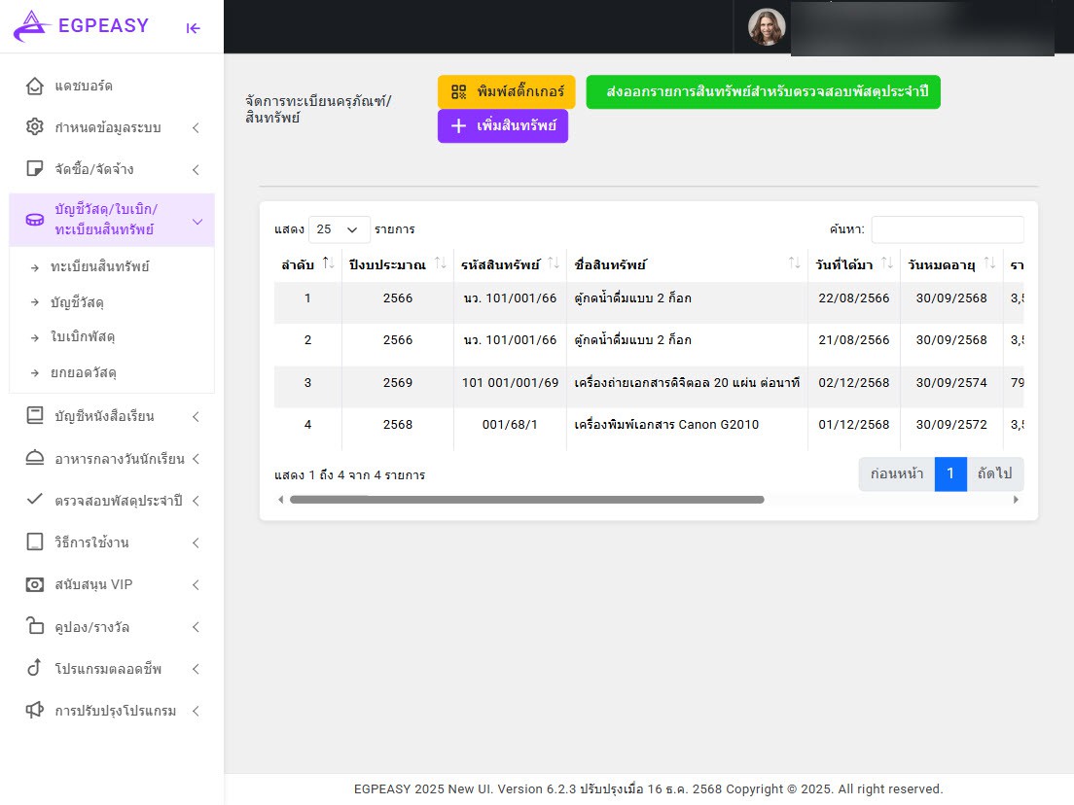Image resolution: width=1074 pixels, height=805 pixels.
Task: Click the food dome icon for student lunch
Action: (x=35, y=458)
